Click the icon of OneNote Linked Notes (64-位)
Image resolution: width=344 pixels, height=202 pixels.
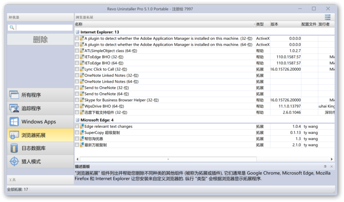pyautogui.click(x=82, y=81)
